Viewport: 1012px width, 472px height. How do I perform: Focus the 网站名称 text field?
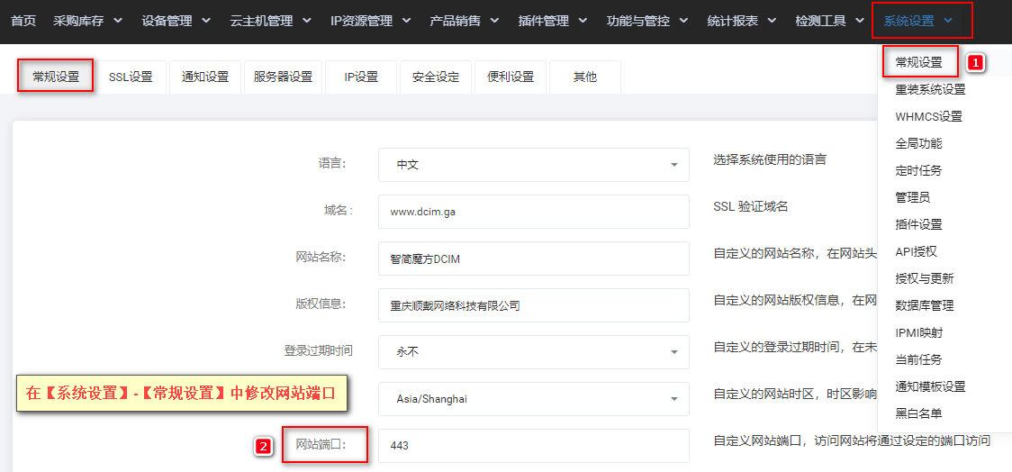(x=534, y=259)
